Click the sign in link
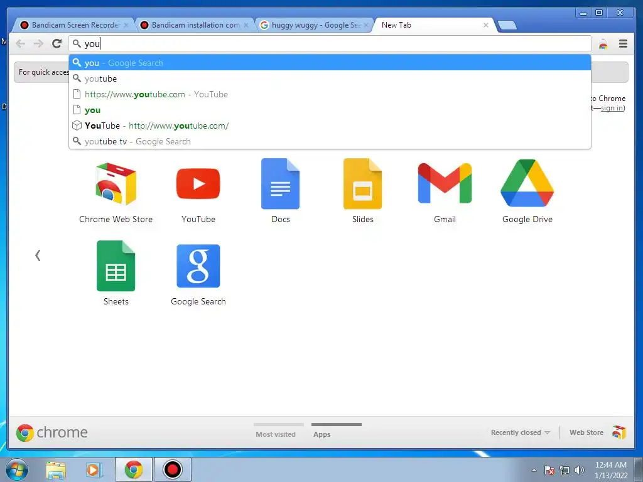Screen dimensions: 643x482 612,108
